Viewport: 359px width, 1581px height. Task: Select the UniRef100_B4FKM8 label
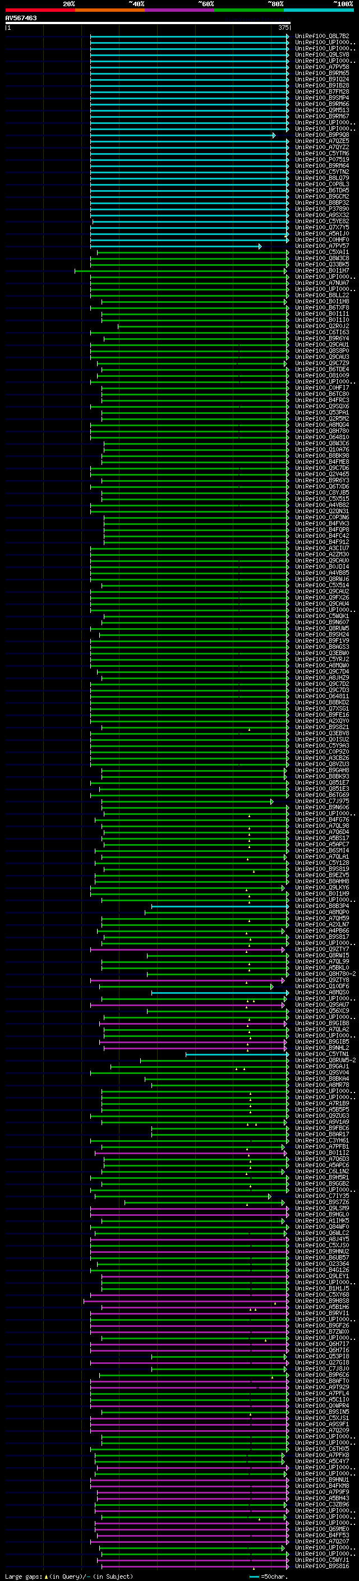tap(322, 1485)
